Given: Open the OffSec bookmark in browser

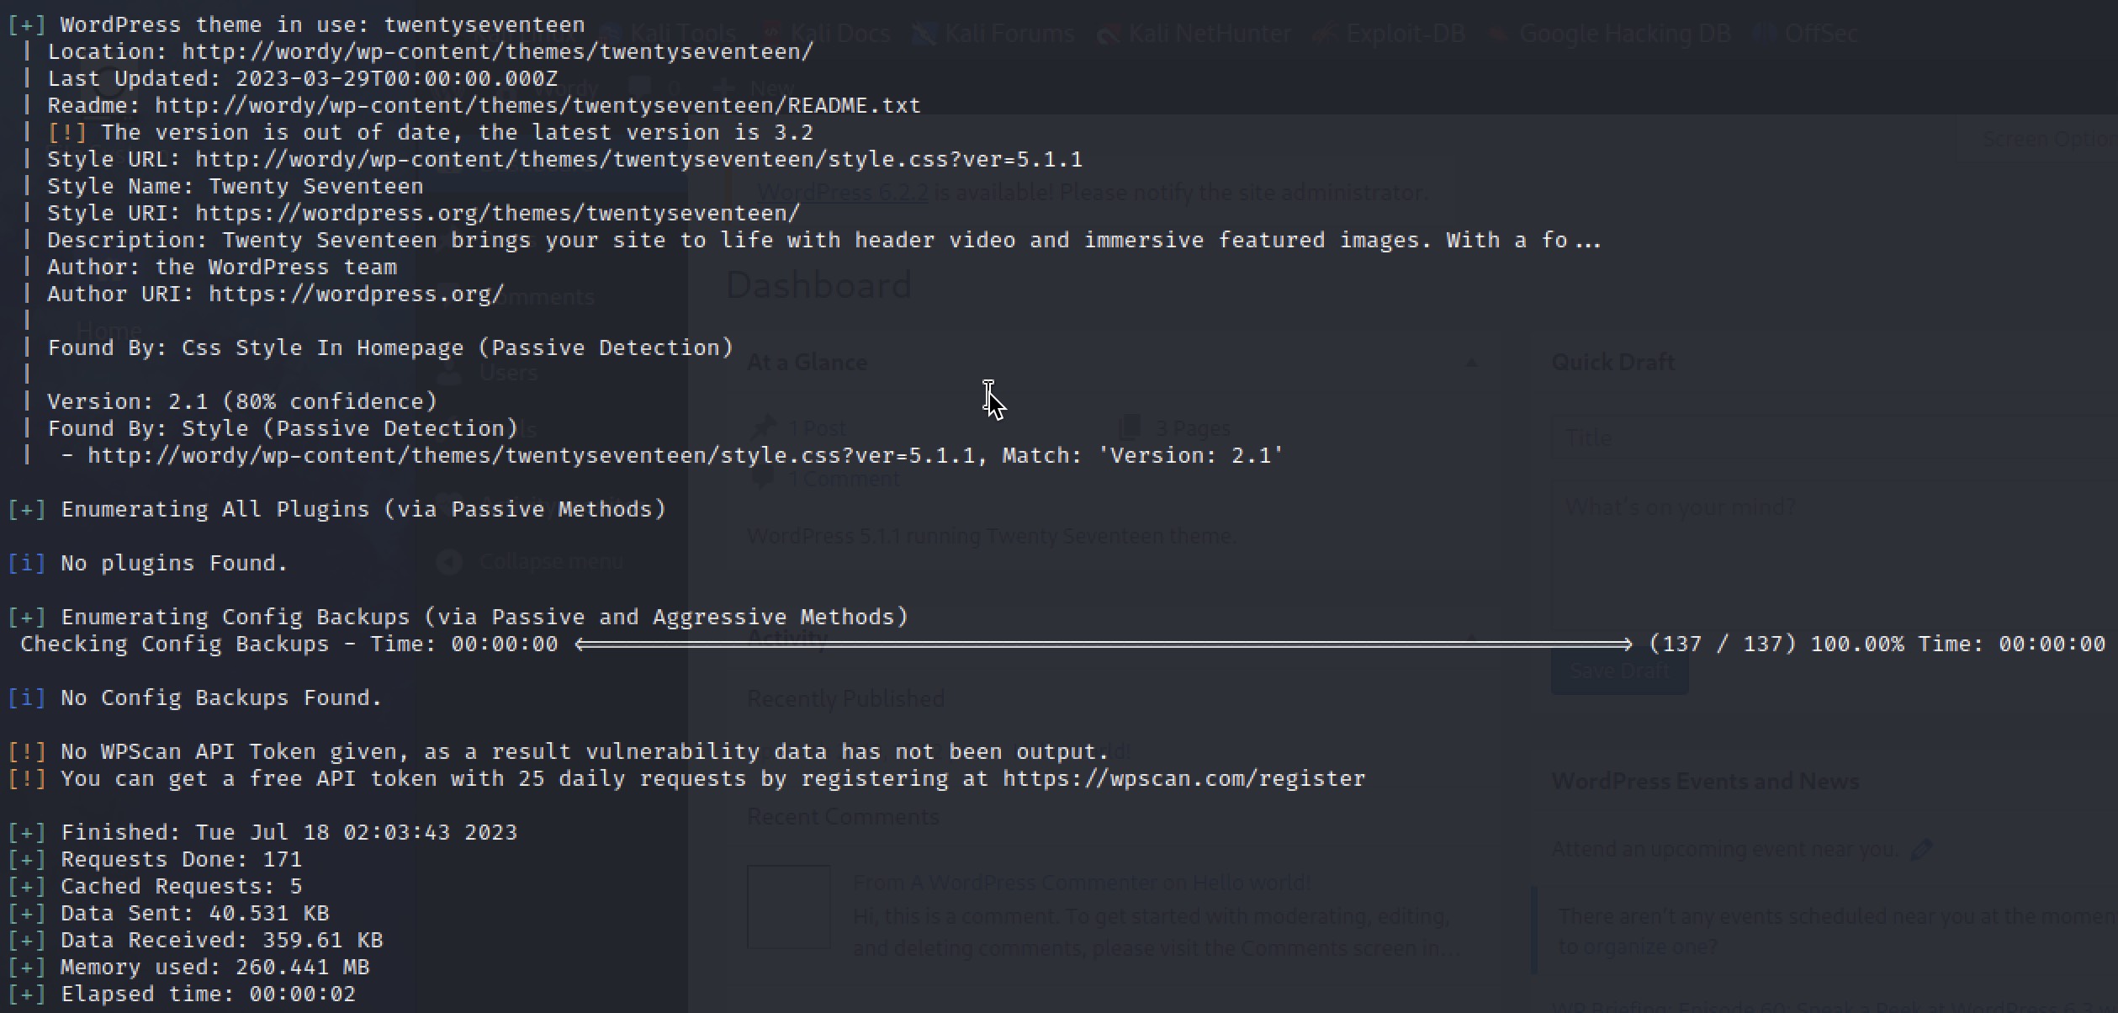Looking at the screenshot, I should pyautogui.click(x=1807, y=34).
